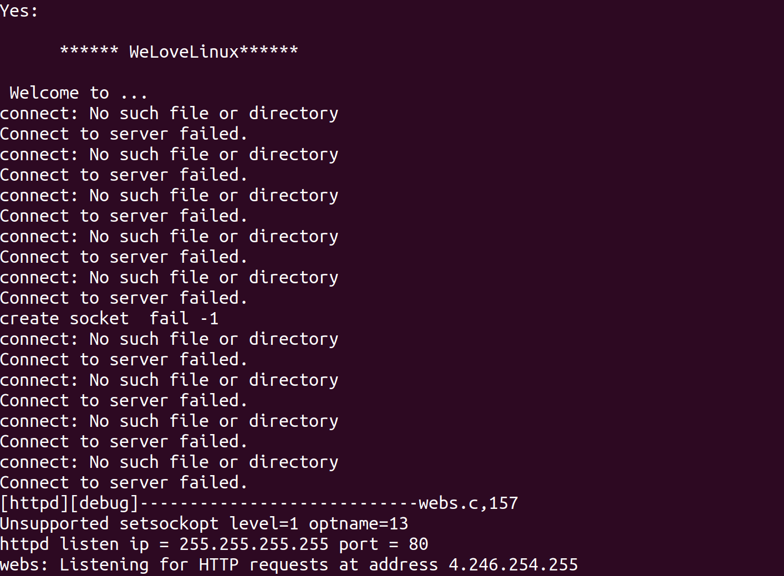This screenshot has width=784, height=576.
Task: Click first 'Connect to server failed.' line
Action: click(x=124, y=134)
